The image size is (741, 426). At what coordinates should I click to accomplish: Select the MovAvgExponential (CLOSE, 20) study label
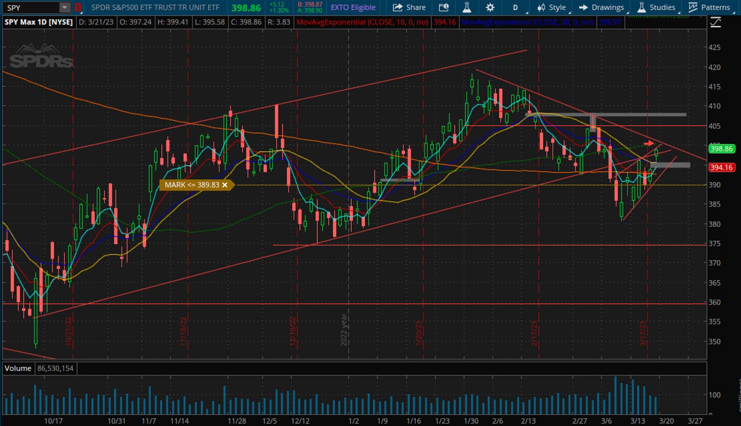pyautogui.click(x=527, y=22)
